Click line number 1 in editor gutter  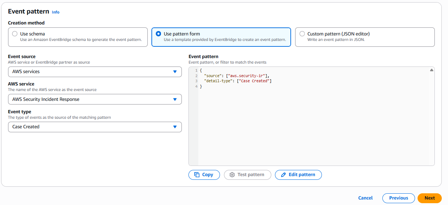point(196,70)
